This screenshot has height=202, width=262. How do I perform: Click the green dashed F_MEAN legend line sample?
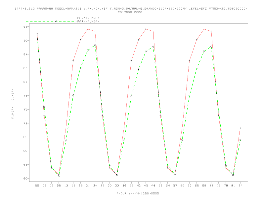51,21
